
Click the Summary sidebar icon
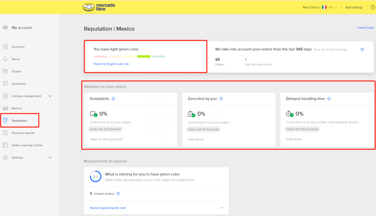tap(5, 47)
